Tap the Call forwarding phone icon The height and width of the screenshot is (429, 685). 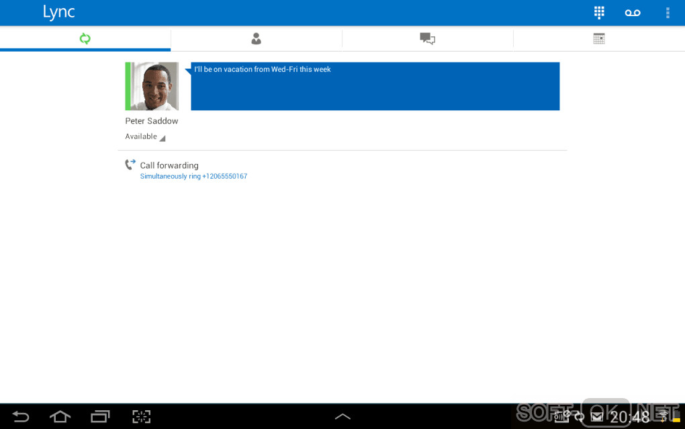[x=130, y=165]
